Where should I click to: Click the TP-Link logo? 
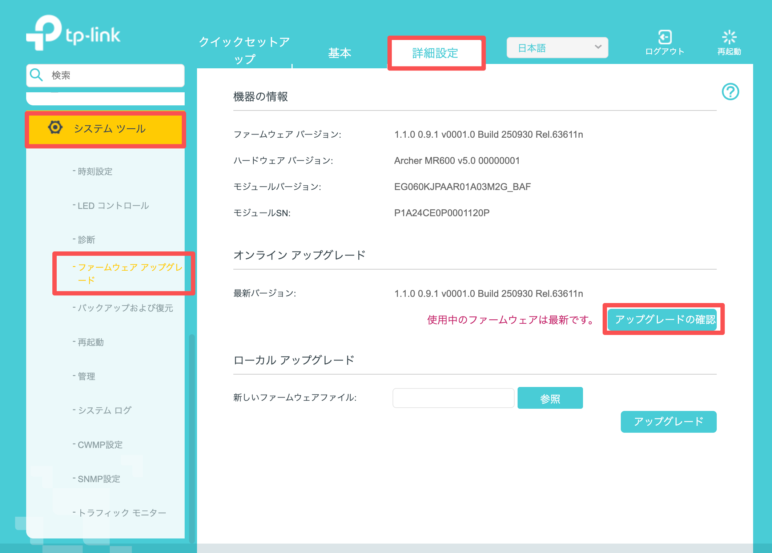(73, 33)
